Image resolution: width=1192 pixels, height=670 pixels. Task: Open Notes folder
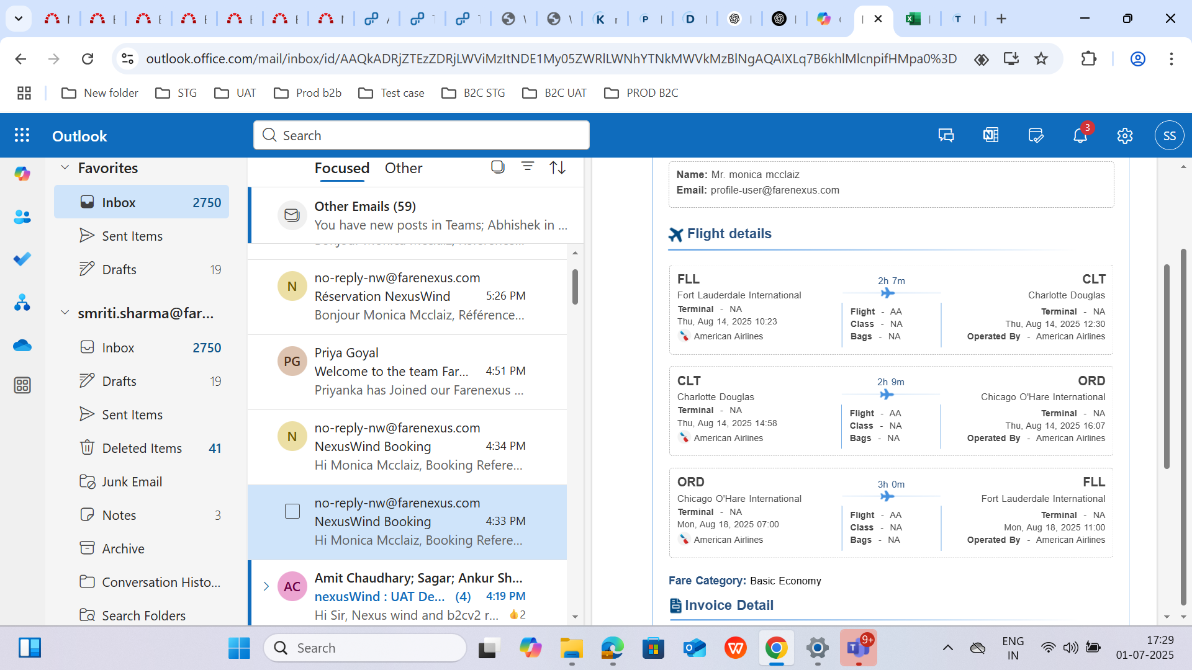click(142, 515)
